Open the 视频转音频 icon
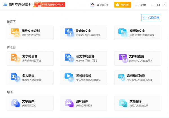The image size is (169, 118). point(69,78)
